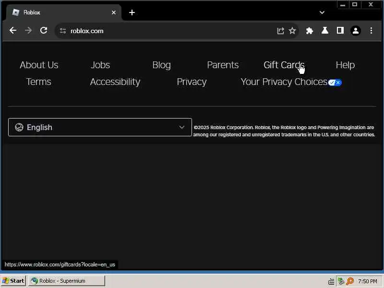Minimize the browser window

343,5
